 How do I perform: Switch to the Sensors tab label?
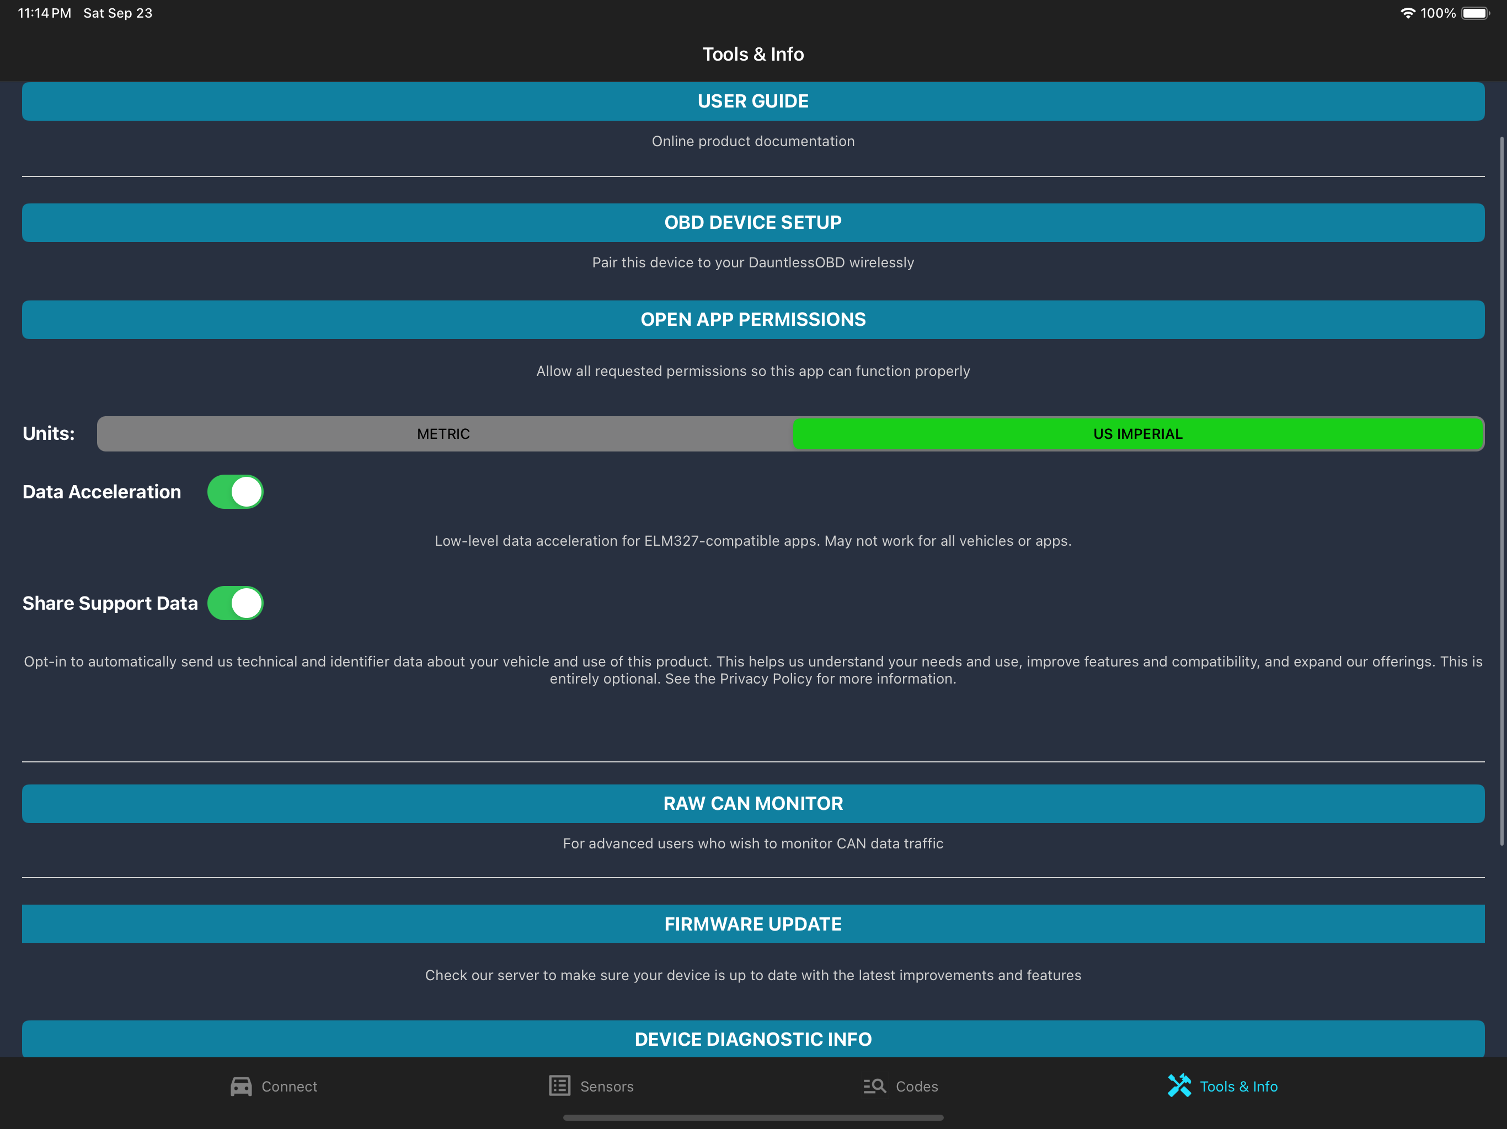(607, 1087)
